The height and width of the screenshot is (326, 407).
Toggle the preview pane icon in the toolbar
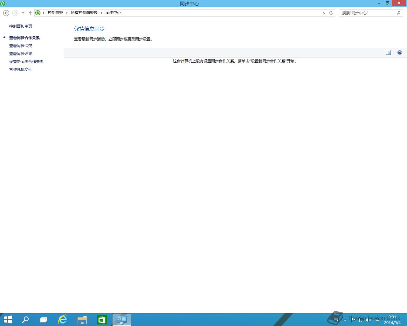(x=388, y=53)
